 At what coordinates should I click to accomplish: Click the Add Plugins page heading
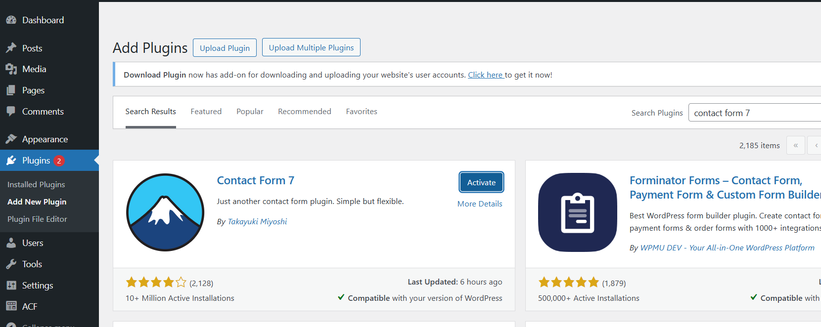pos(150,48)
